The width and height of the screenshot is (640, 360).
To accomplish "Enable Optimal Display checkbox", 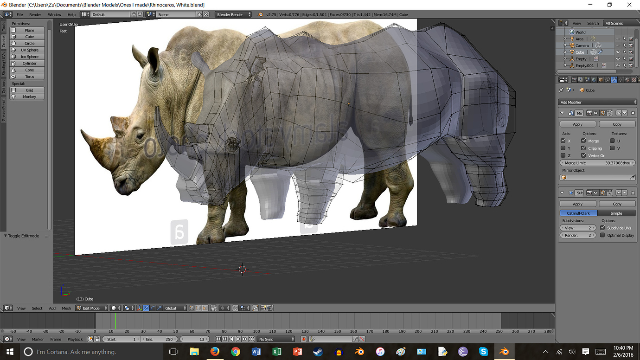I will [602, 235].
